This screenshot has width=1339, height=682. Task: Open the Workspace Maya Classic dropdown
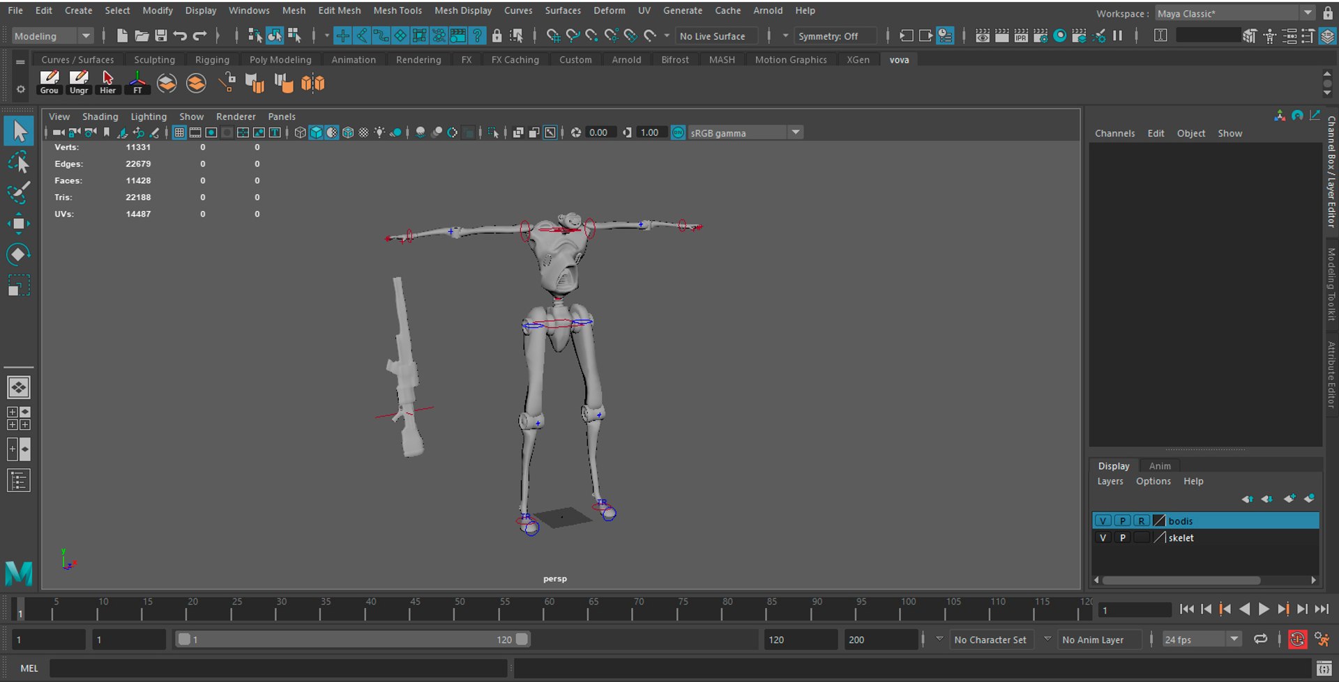point(1235,13)
